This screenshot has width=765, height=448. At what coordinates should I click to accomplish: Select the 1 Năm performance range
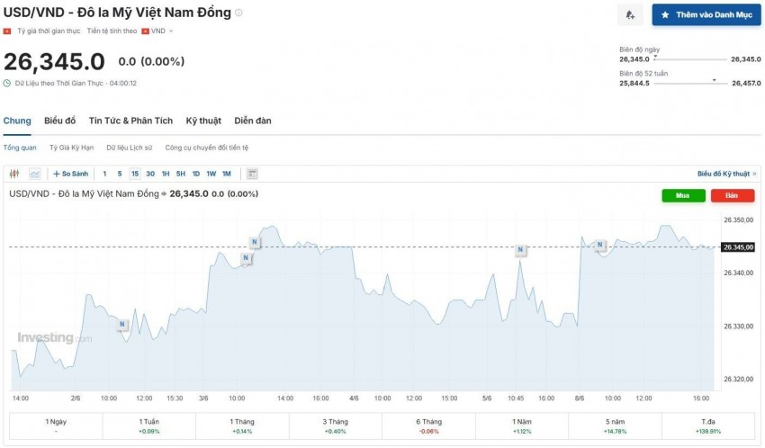(x=521, y=426)
